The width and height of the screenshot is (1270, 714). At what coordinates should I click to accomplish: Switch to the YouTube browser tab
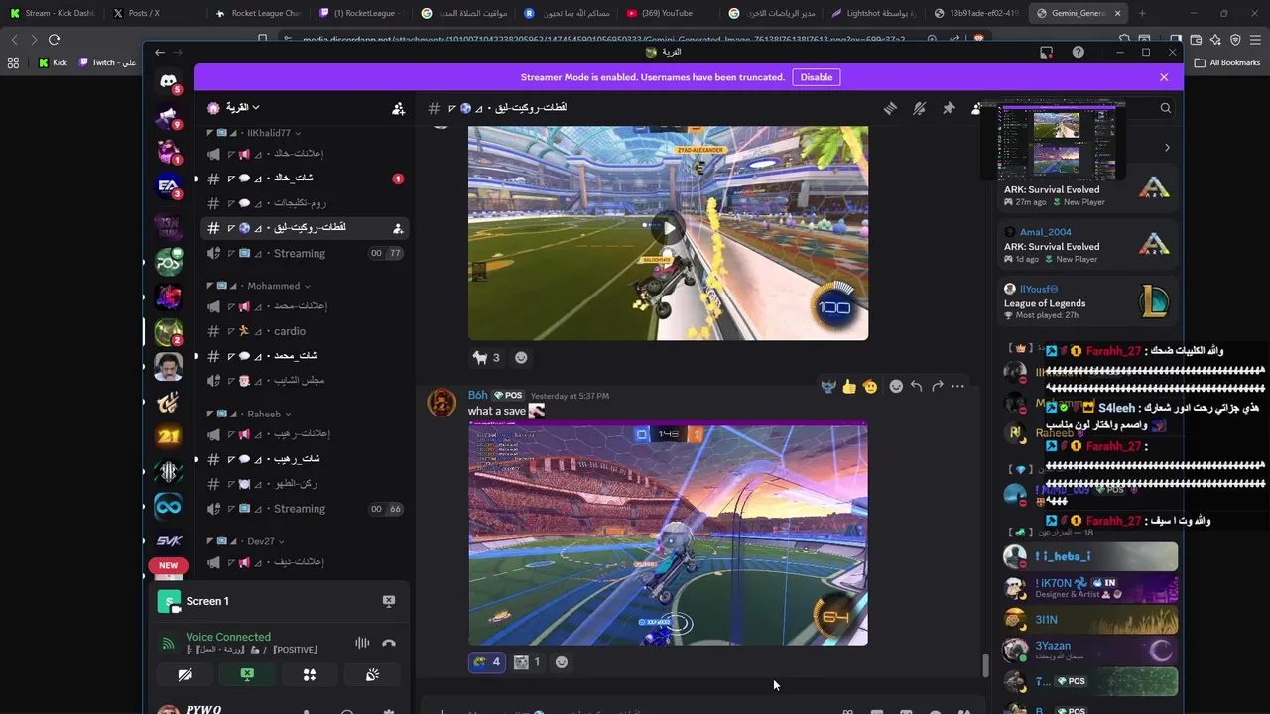point(668,13)
